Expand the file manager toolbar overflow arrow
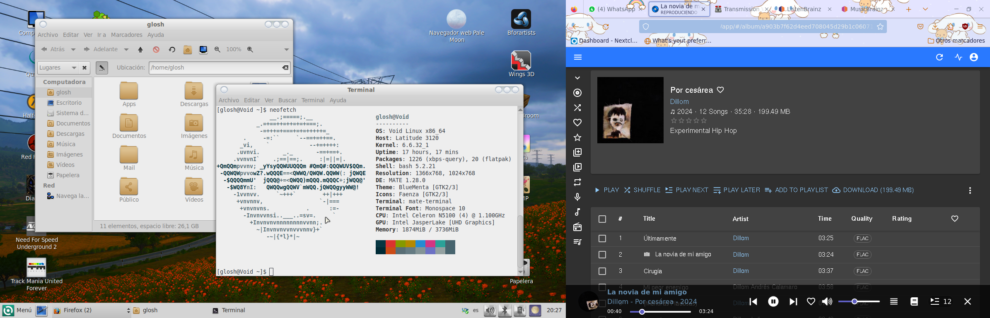This screenshot has width=990, height=318. (x=286, y=50)
